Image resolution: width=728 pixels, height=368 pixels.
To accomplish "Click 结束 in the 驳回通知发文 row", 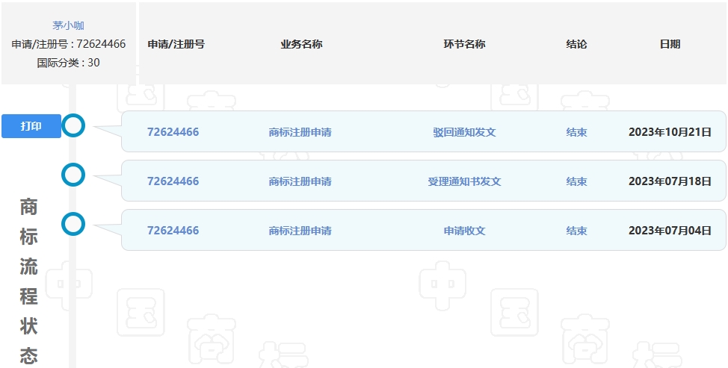I will click(576, 132).
